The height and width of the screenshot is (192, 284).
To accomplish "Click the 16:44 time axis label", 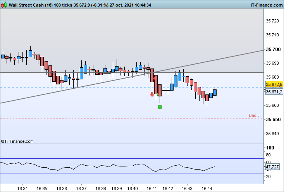I will point(207,189).
